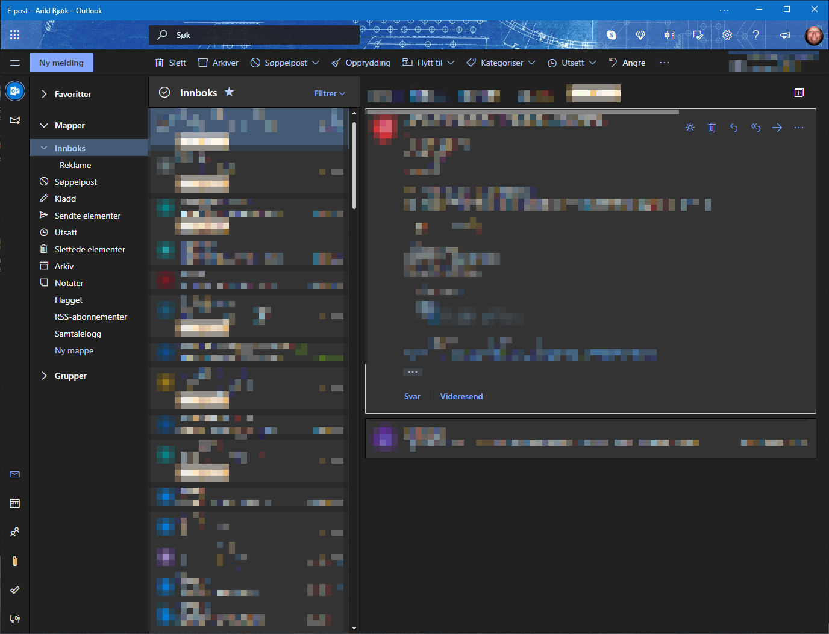The width and height of the screenshot is (829, 634).
Task: Expand the Grupper section
Action: [x=44, y=376]
